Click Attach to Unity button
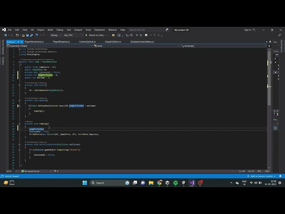This screenshot has height=214, width=285. (95, 35)
